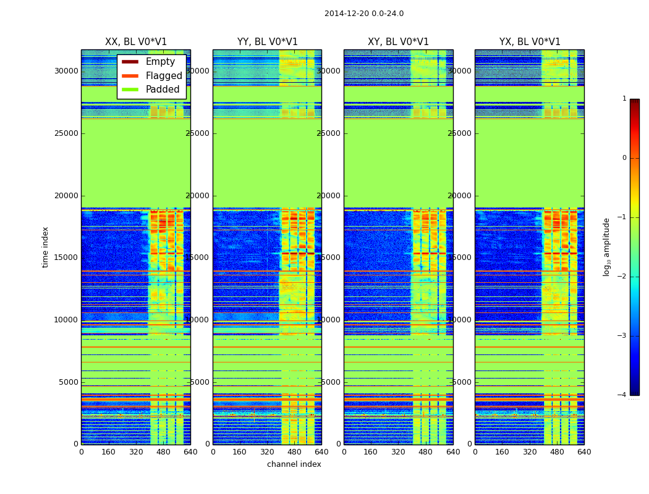This screenshot has width=649, height=494.
Task: Click the 'XX, BL V0*V1' panel title
Action: coord(136,42)
